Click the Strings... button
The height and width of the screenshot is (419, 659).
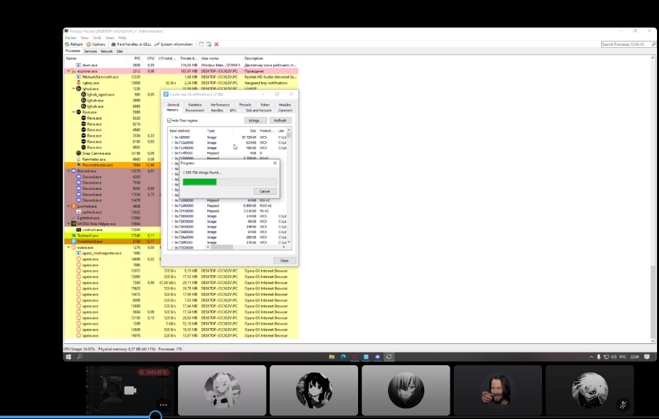point(256,121)
